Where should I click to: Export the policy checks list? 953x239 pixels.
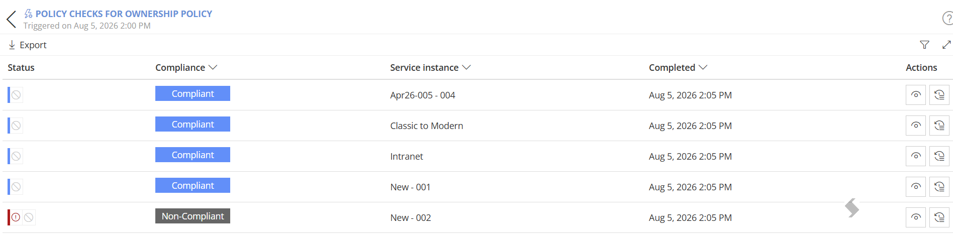[28, 45]
